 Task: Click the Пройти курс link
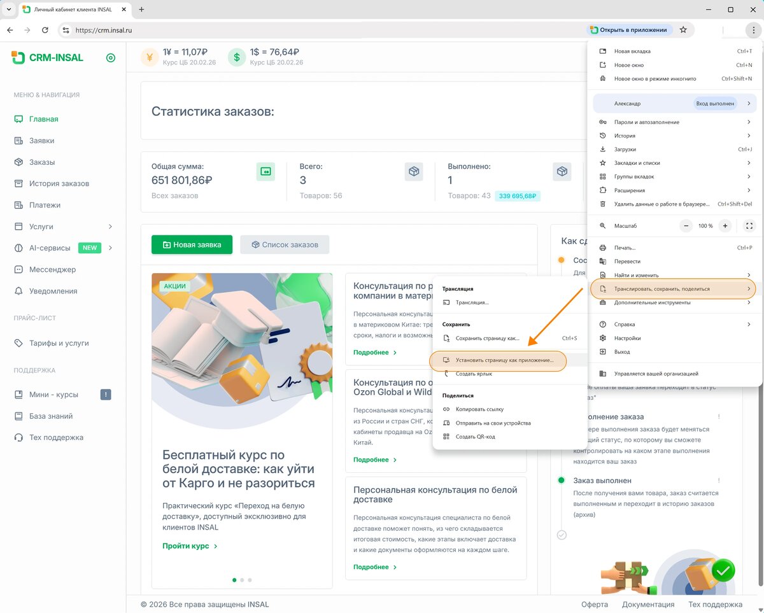(190, 546)
